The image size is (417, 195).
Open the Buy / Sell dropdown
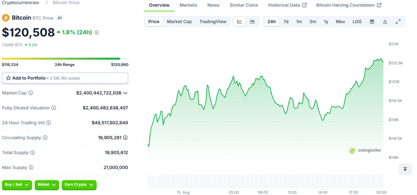coord(17,185)
